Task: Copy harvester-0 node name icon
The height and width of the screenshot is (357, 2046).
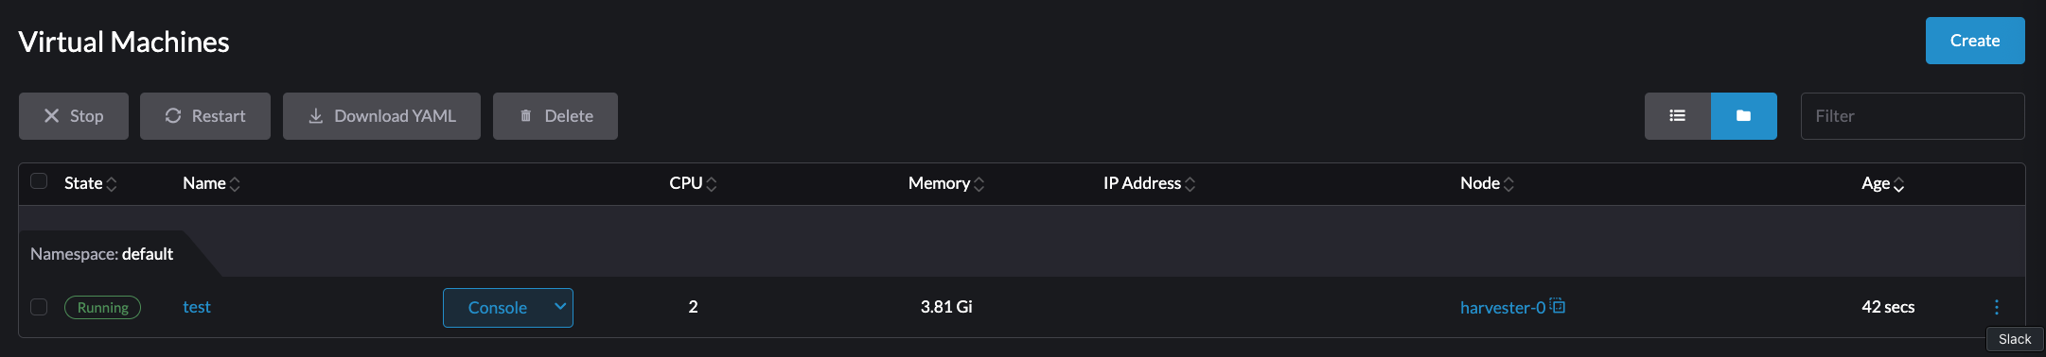Action: pyautogui.click(x=1558, y=306)
